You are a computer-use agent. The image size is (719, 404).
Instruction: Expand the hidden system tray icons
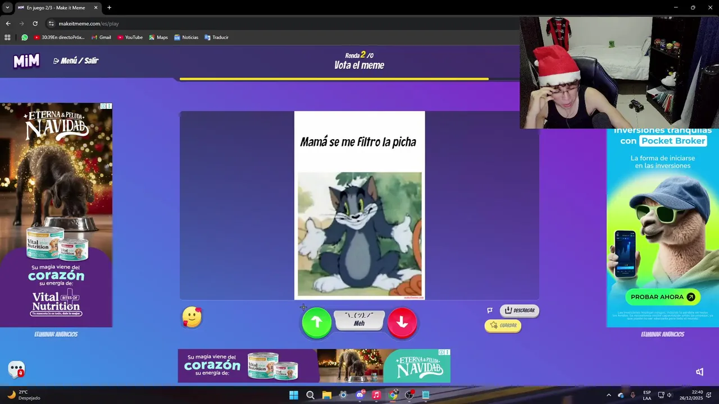pos(608,395)
